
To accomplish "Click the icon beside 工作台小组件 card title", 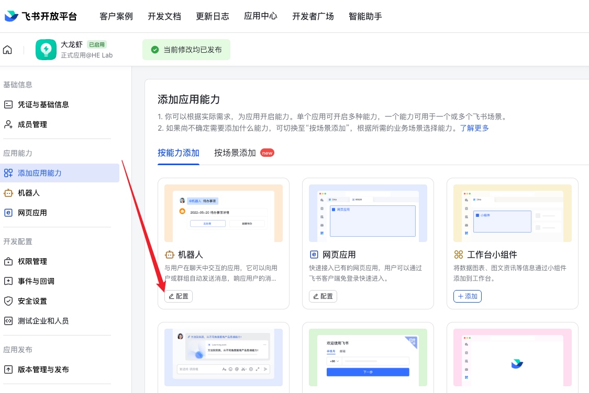I will [x=459, y=255].
